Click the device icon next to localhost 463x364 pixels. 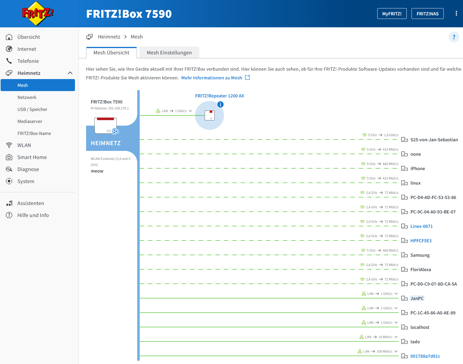point(404,327)
